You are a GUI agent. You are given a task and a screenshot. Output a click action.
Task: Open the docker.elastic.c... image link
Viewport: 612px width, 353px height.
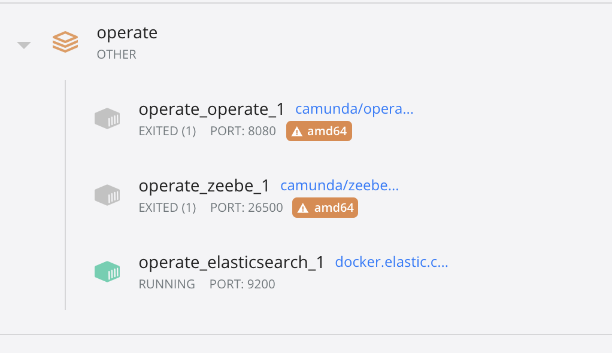(391, 261)
